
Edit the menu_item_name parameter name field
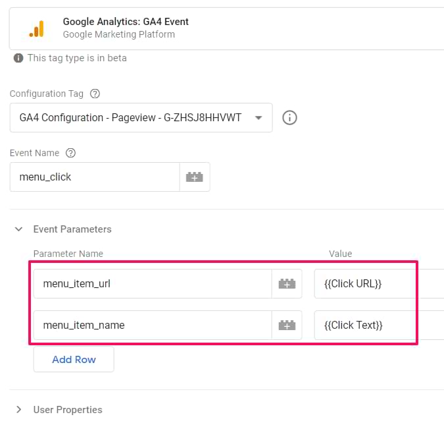(153, 325)
